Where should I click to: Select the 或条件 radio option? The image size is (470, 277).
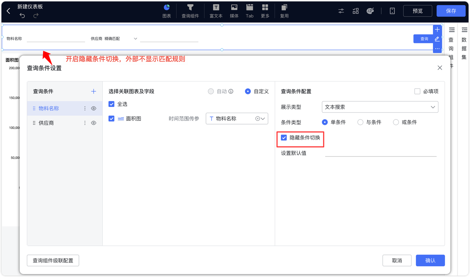(x=396, y=122)
